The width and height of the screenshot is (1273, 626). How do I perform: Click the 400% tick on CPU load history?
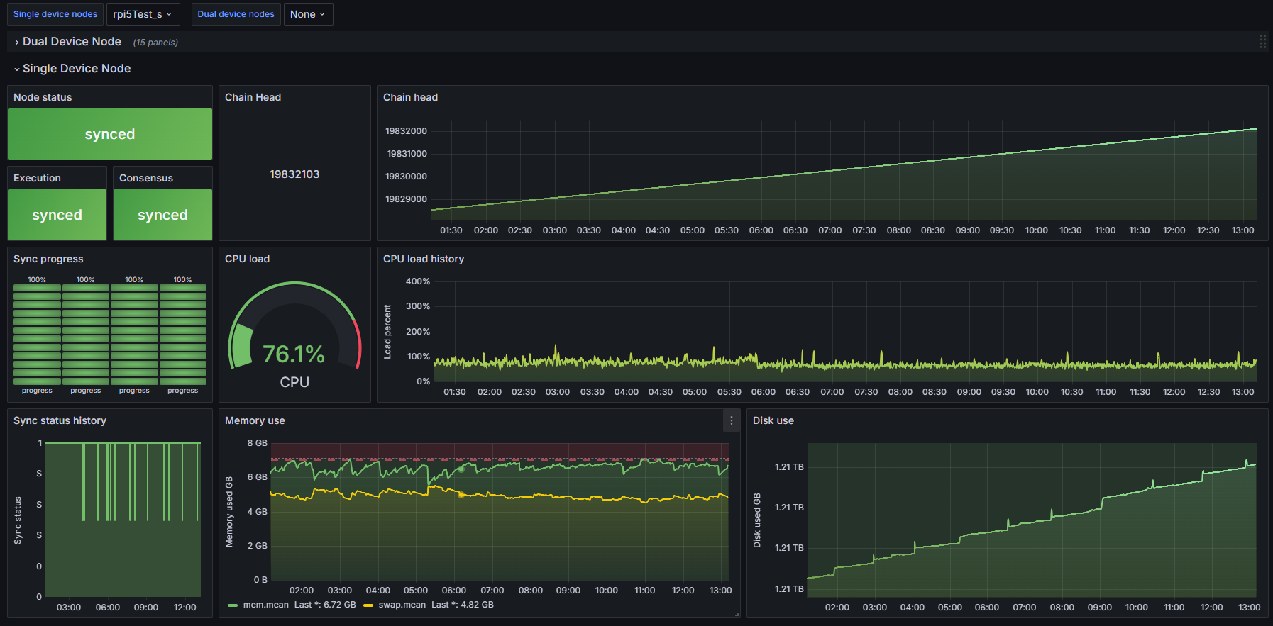click(x=418, y=281)
